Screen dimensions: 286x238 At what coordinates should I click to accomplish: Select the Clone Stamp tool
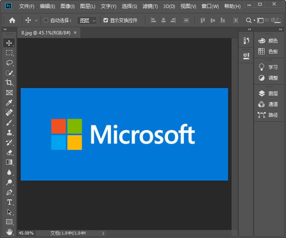pyautogui.click(x=9, y=132)
